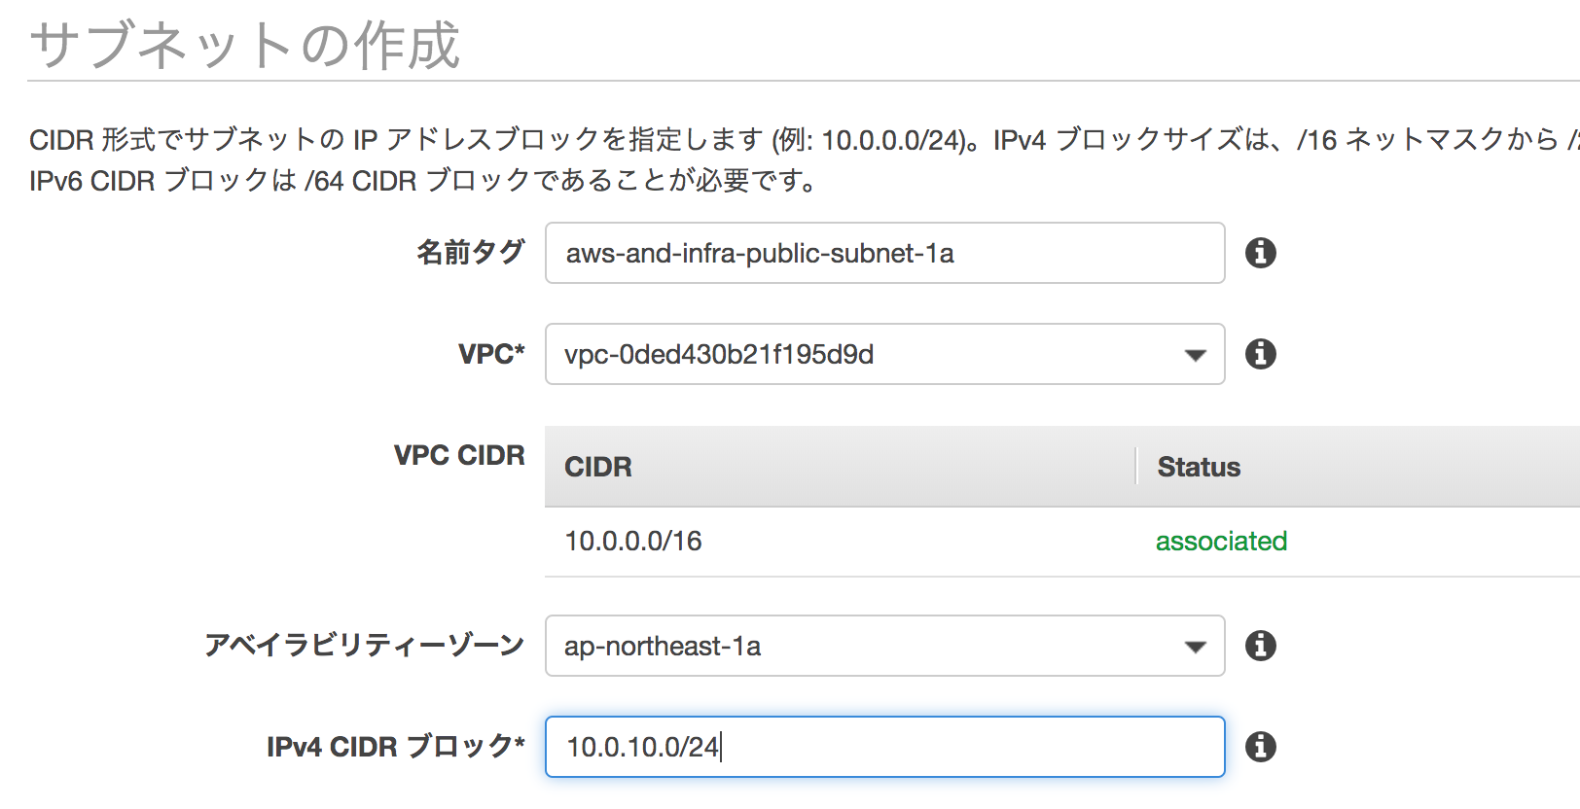Image resolution: width=1580 pixels, height=809 pixels.
Task: Focus the 名前タグ text field
Action: click(883, 253)
